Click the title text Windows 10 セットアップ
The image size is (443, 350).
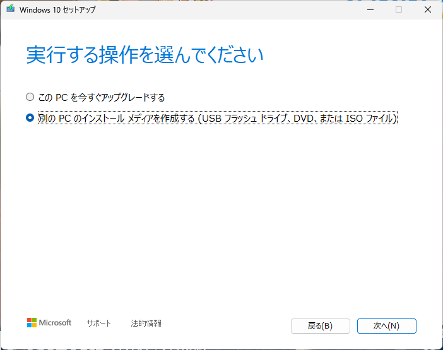click(x=57, y=9)
